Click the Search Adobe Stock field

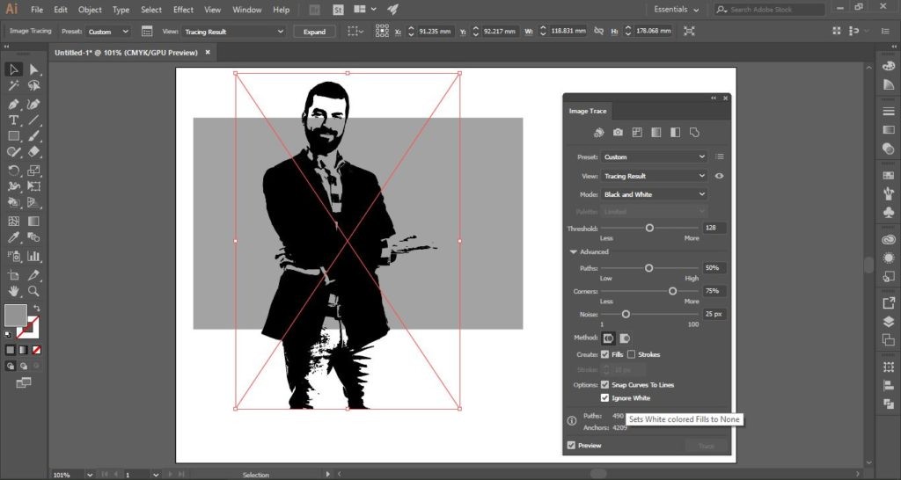click(x=770, y=9)
